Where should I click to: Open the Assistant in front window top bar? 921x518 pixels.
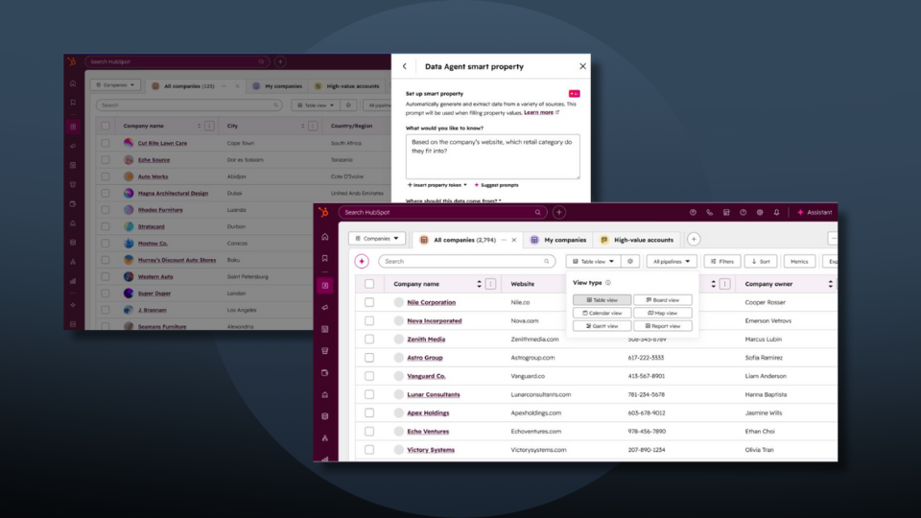pyautogui.click(x=815, y=212)
